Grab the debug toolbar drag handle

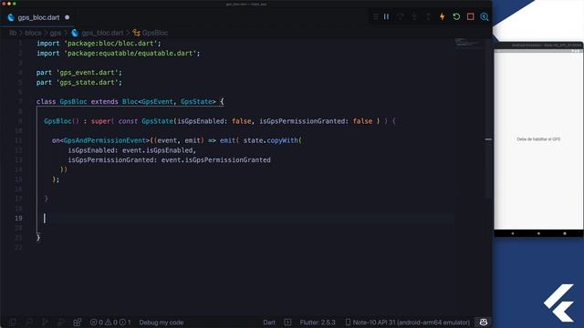(x=375, y=16)
